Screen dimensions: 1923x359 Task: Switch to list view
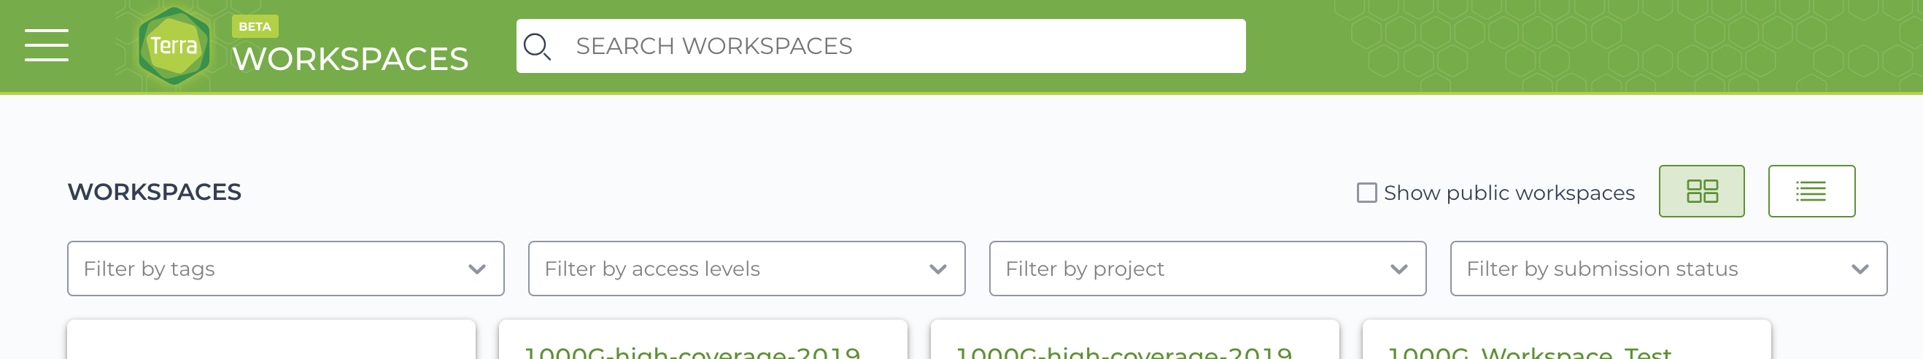pos(1811,191)
